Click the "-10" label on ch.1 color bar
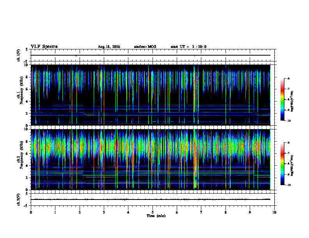The image size is (309, 238). coord(288,121)
